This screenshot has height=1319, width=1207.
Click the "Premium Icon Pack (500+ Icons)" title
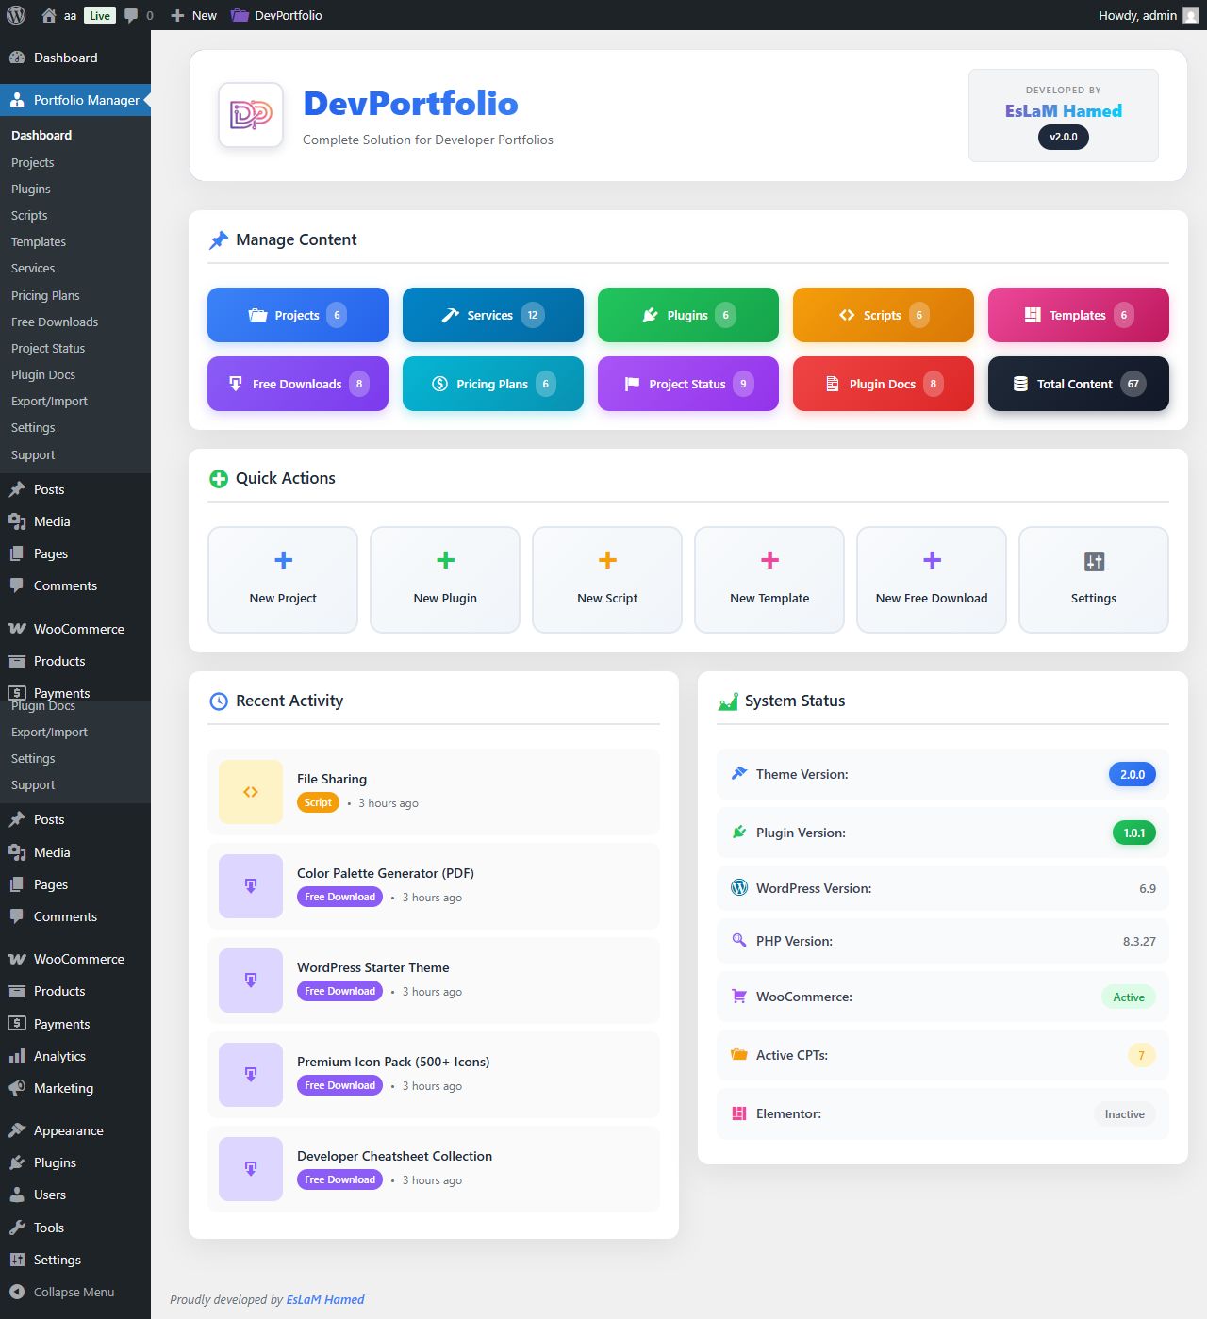(393, 1062)
